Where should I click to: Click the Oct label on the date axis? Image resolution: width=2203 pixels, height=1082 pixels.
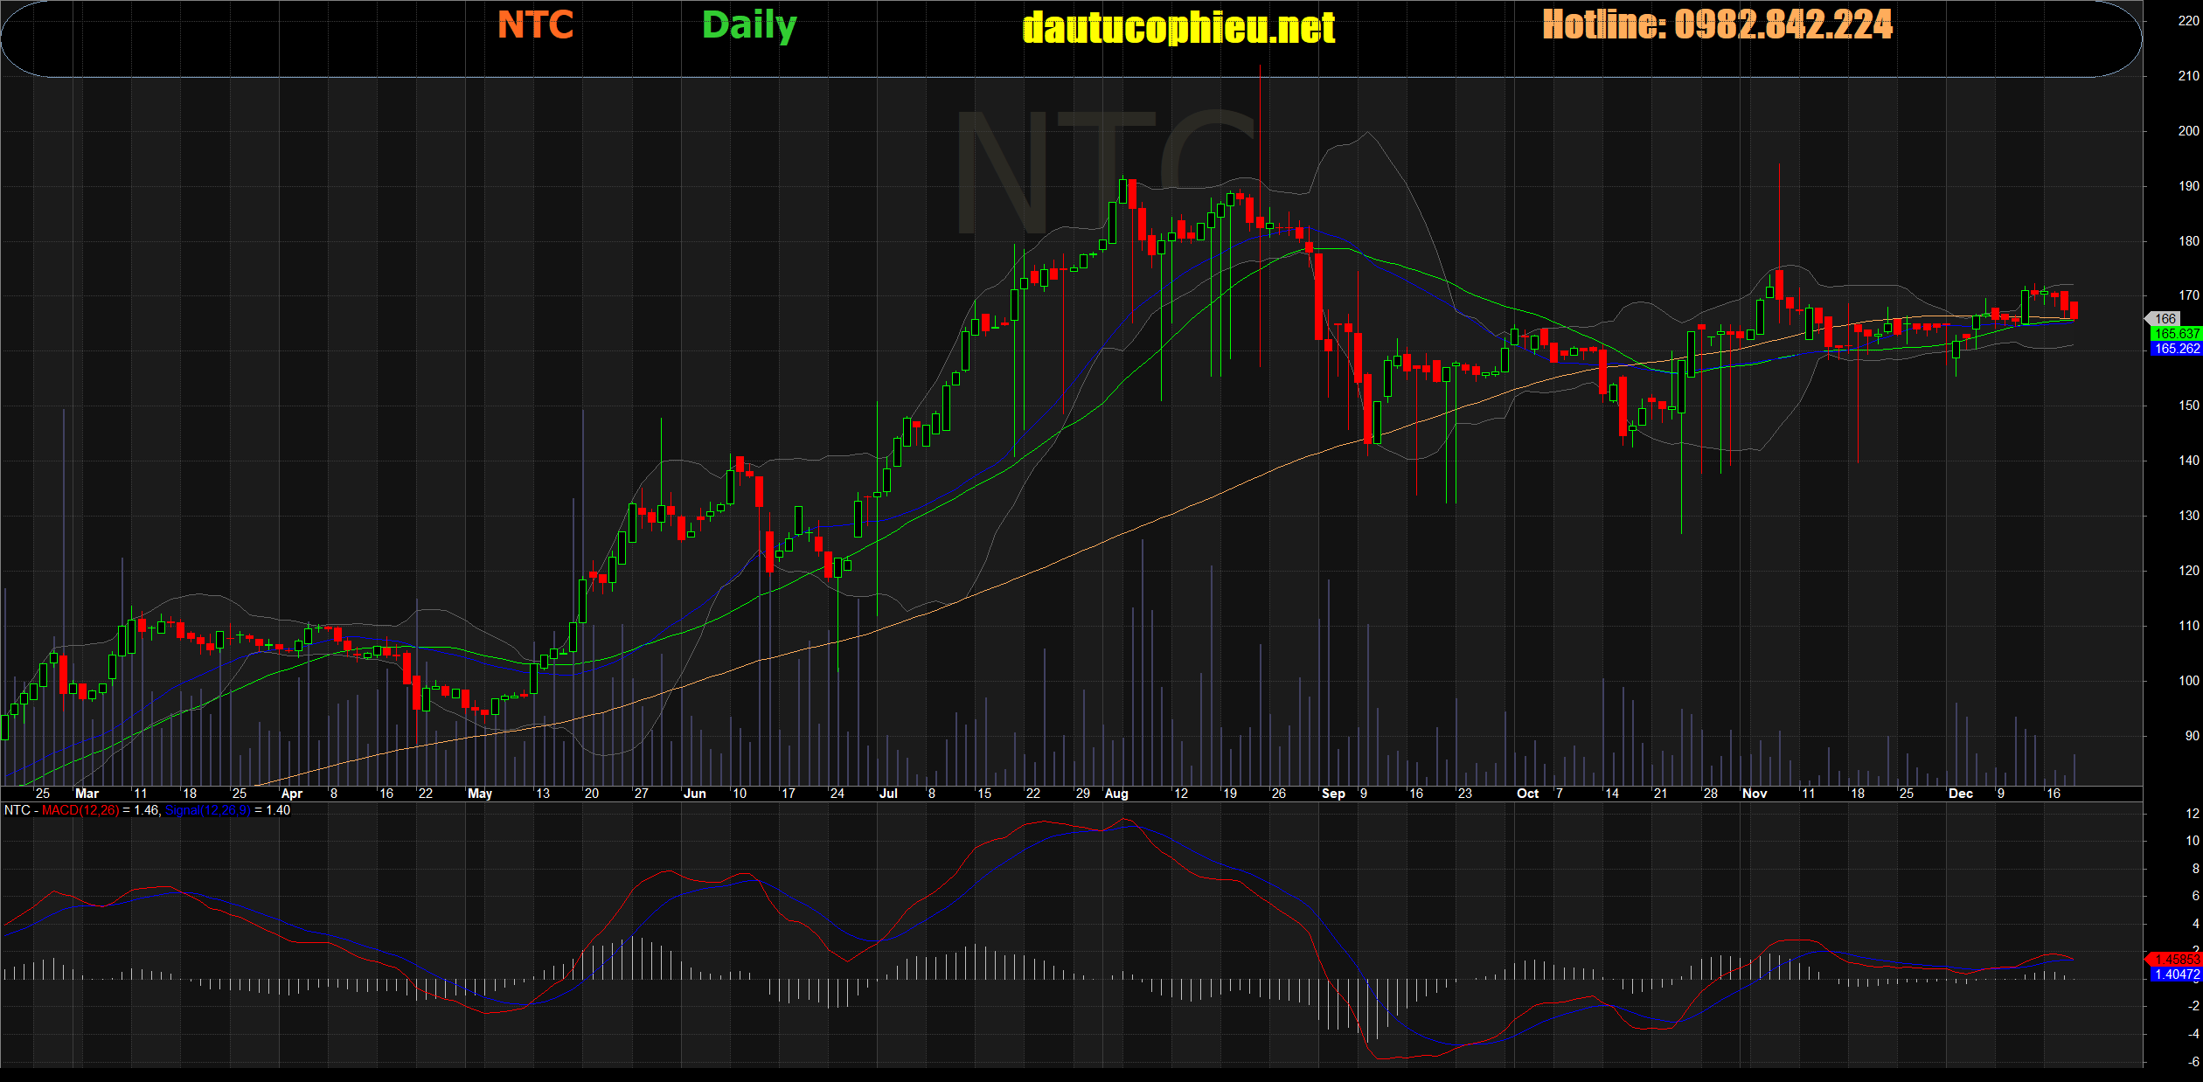point(1528,794)
